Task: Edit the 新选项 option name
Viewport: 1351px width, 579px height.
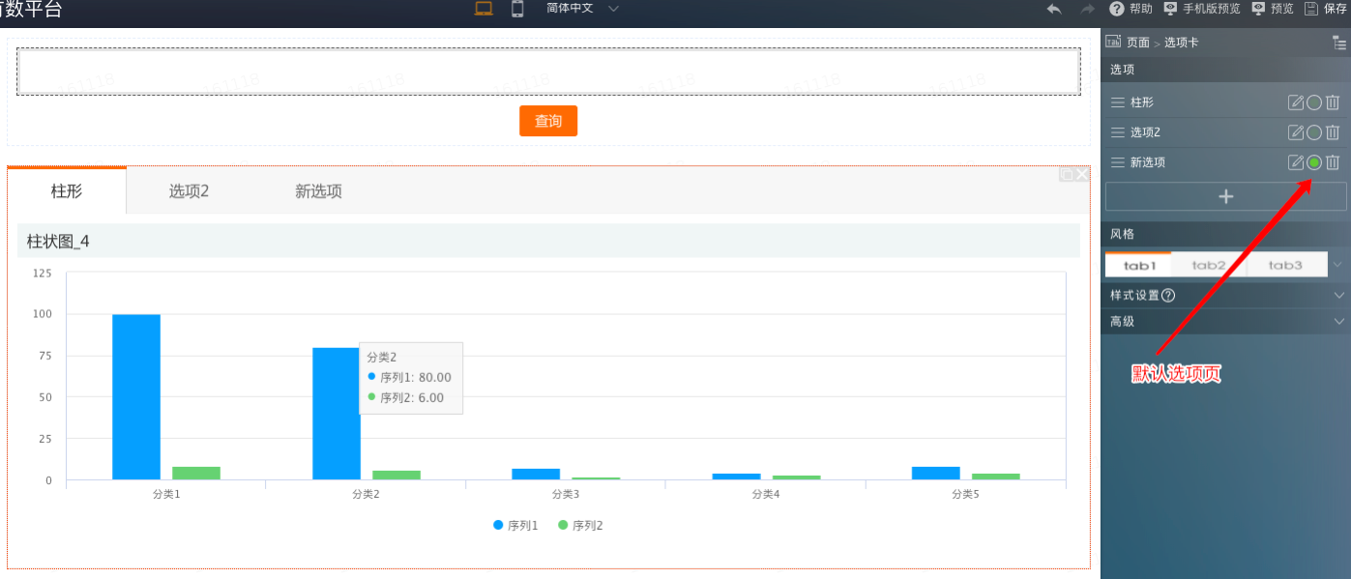Action: (x=1296, y=162)
